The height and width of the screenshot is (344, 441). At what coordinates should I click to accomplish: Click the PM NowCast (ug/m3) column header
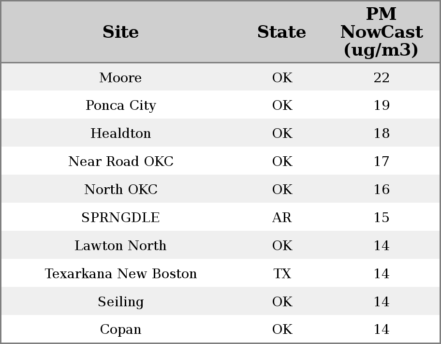pos(381,32)
